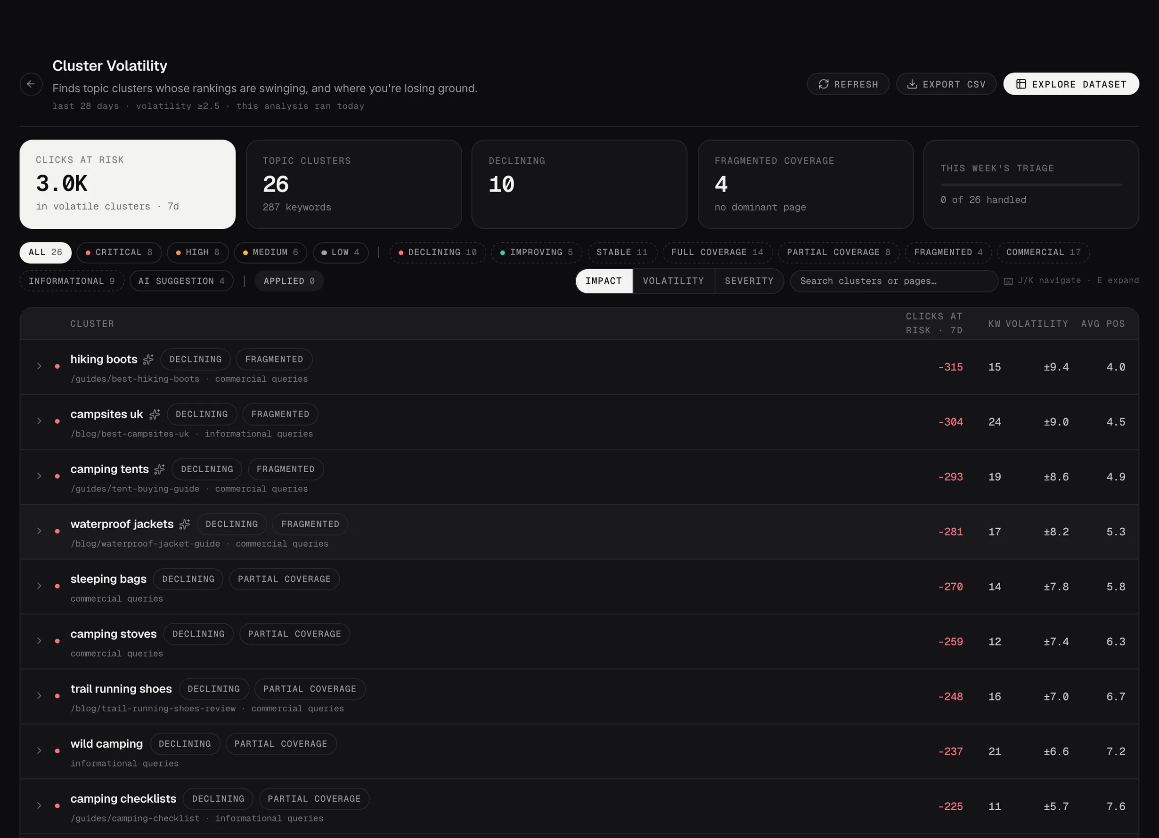Sort by Impact

(604, 281)
